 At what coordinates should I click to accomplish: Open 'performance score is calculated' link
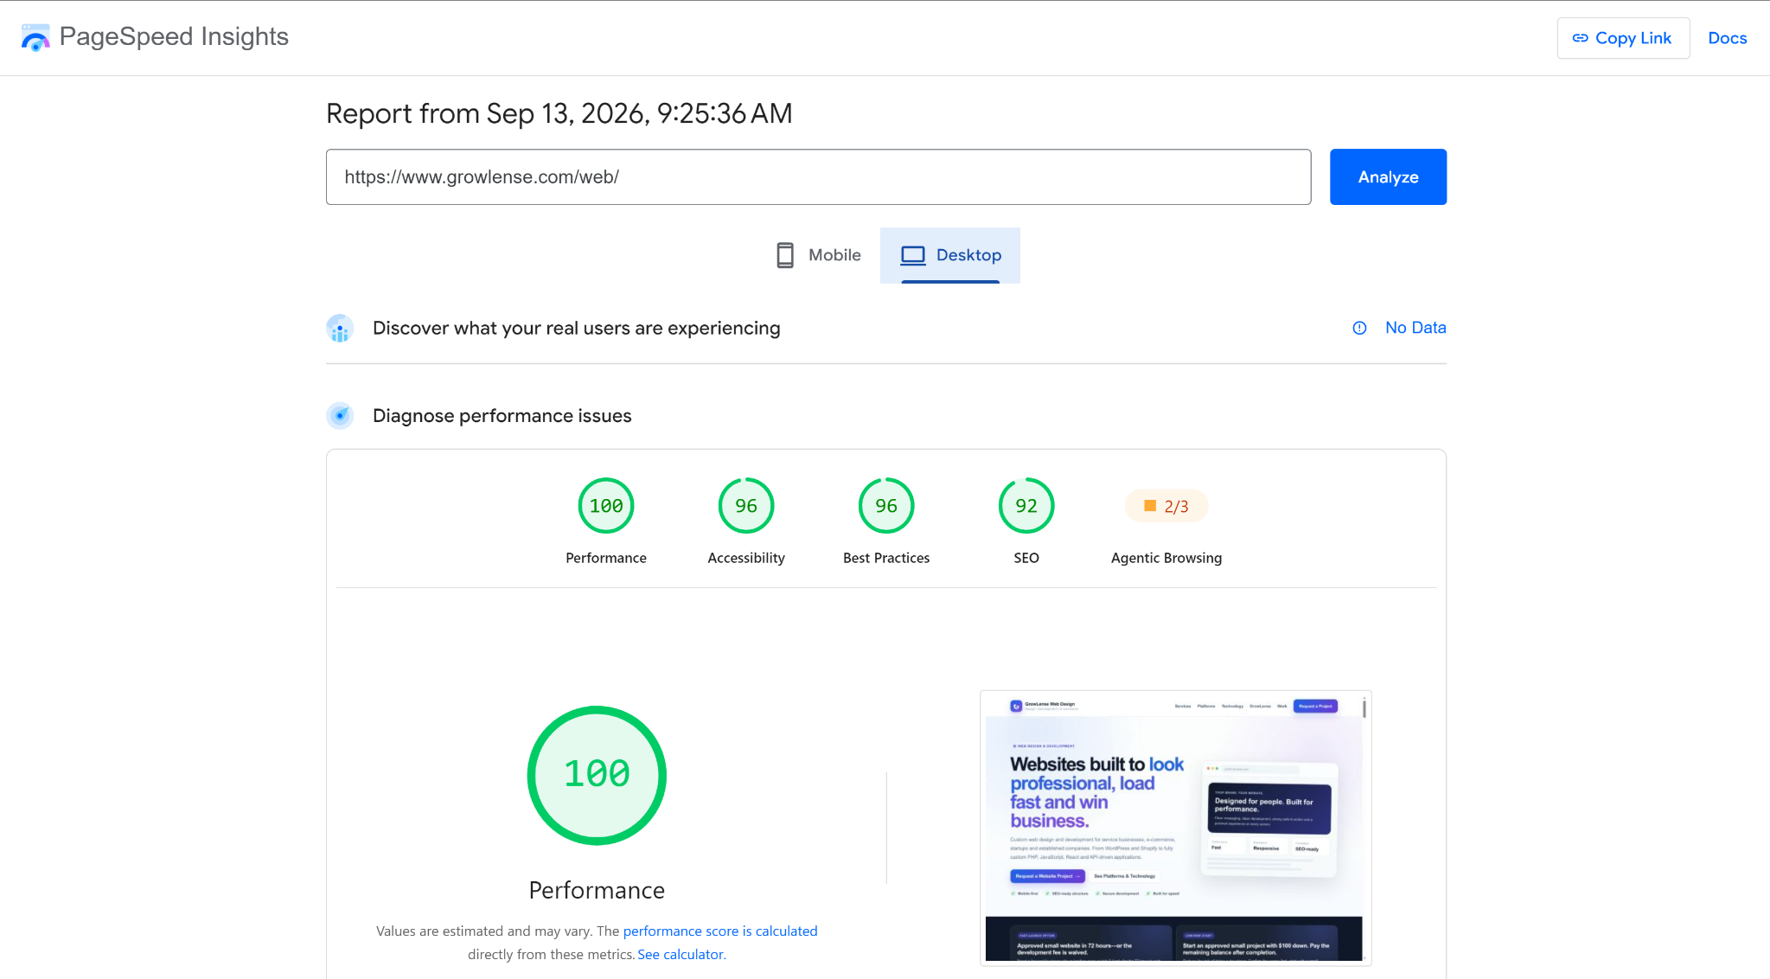click(x=720, y=931)
